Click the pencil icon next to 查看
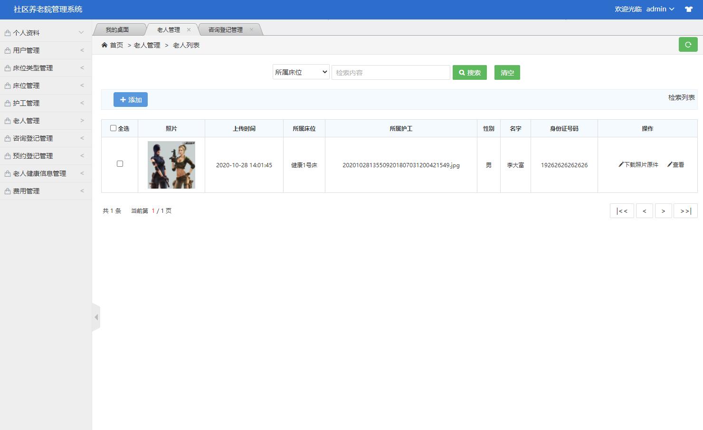The width and height of the screenshot is (703, 430). click(670, 164)
